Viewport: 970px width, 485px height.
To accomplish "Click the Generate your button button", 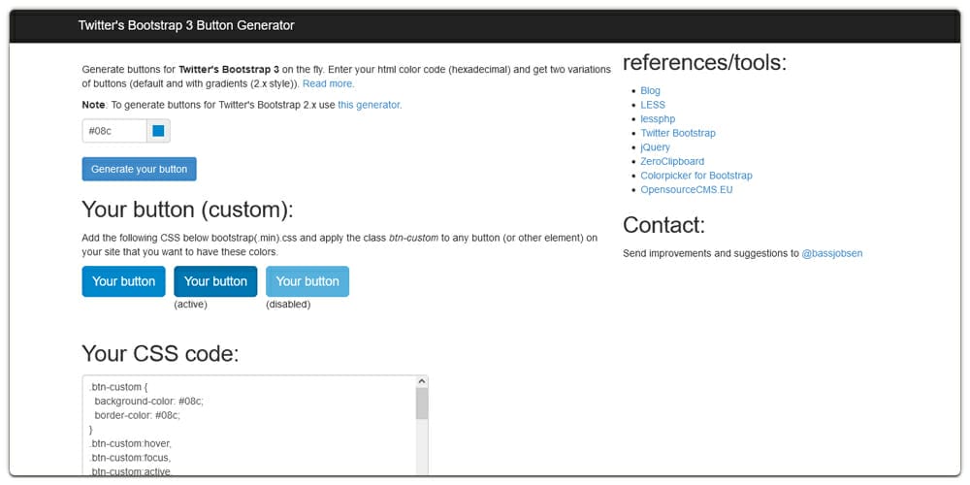I will tap(139, 169).
